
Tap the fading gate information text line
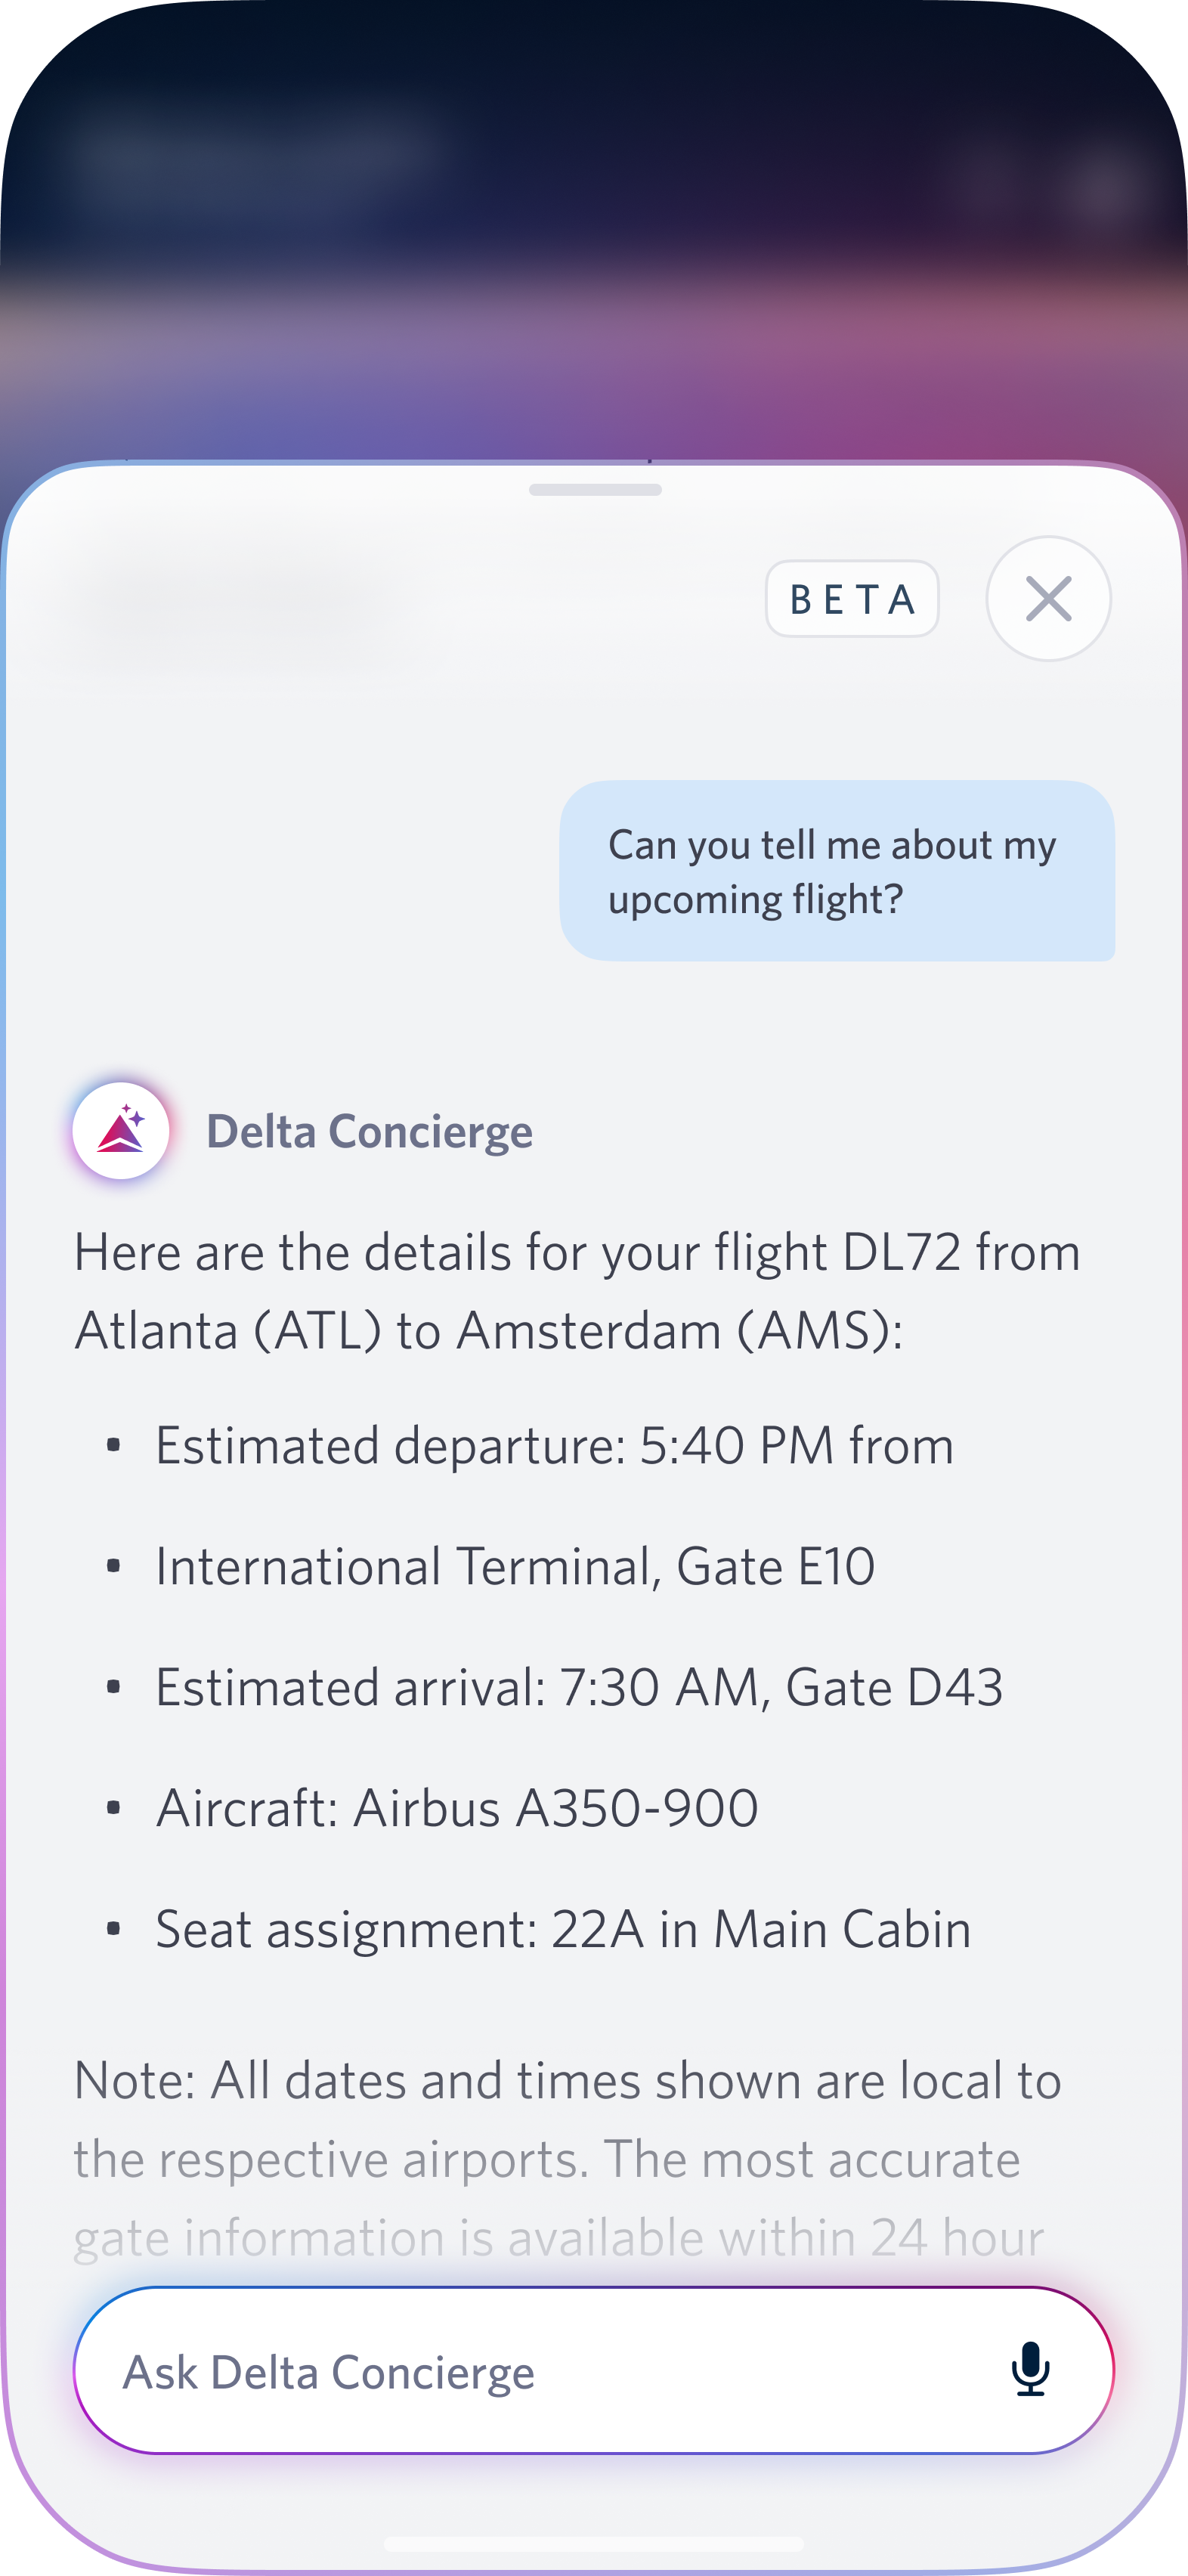[x=558, y=2238]
